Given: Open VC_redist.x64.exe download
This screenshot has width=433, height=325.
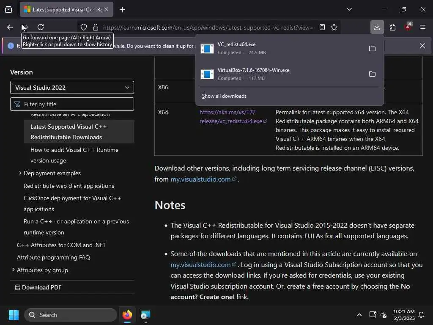Looking at the screenshot, I should tap(280, 48).
